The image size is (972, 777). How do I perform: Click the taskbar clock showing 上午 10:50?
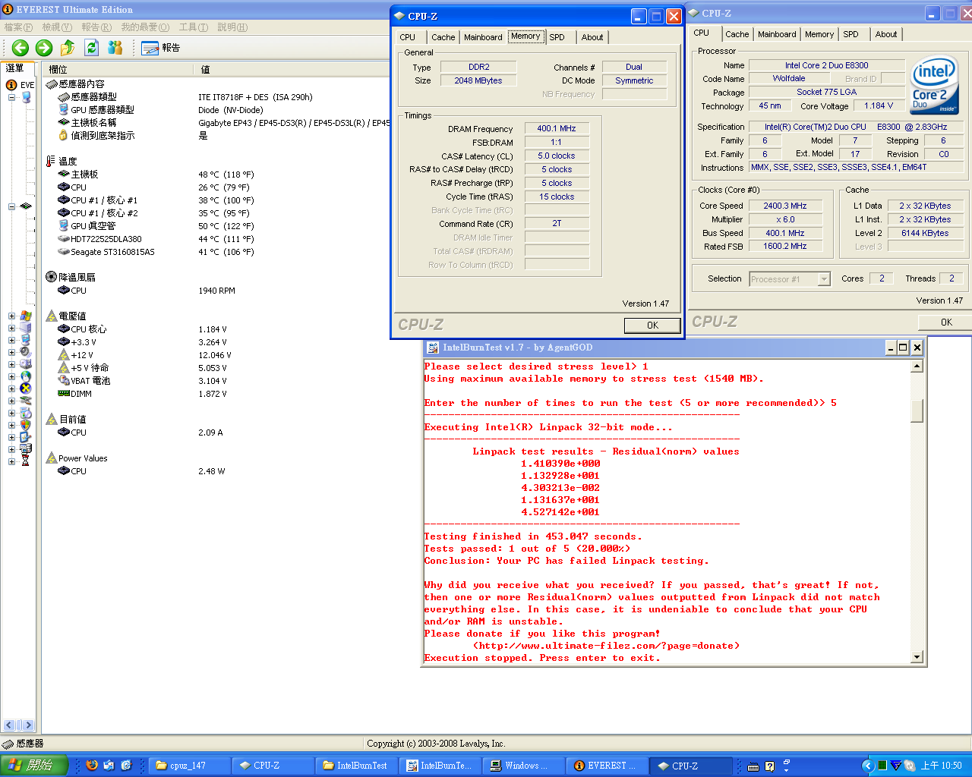(941, 766)
